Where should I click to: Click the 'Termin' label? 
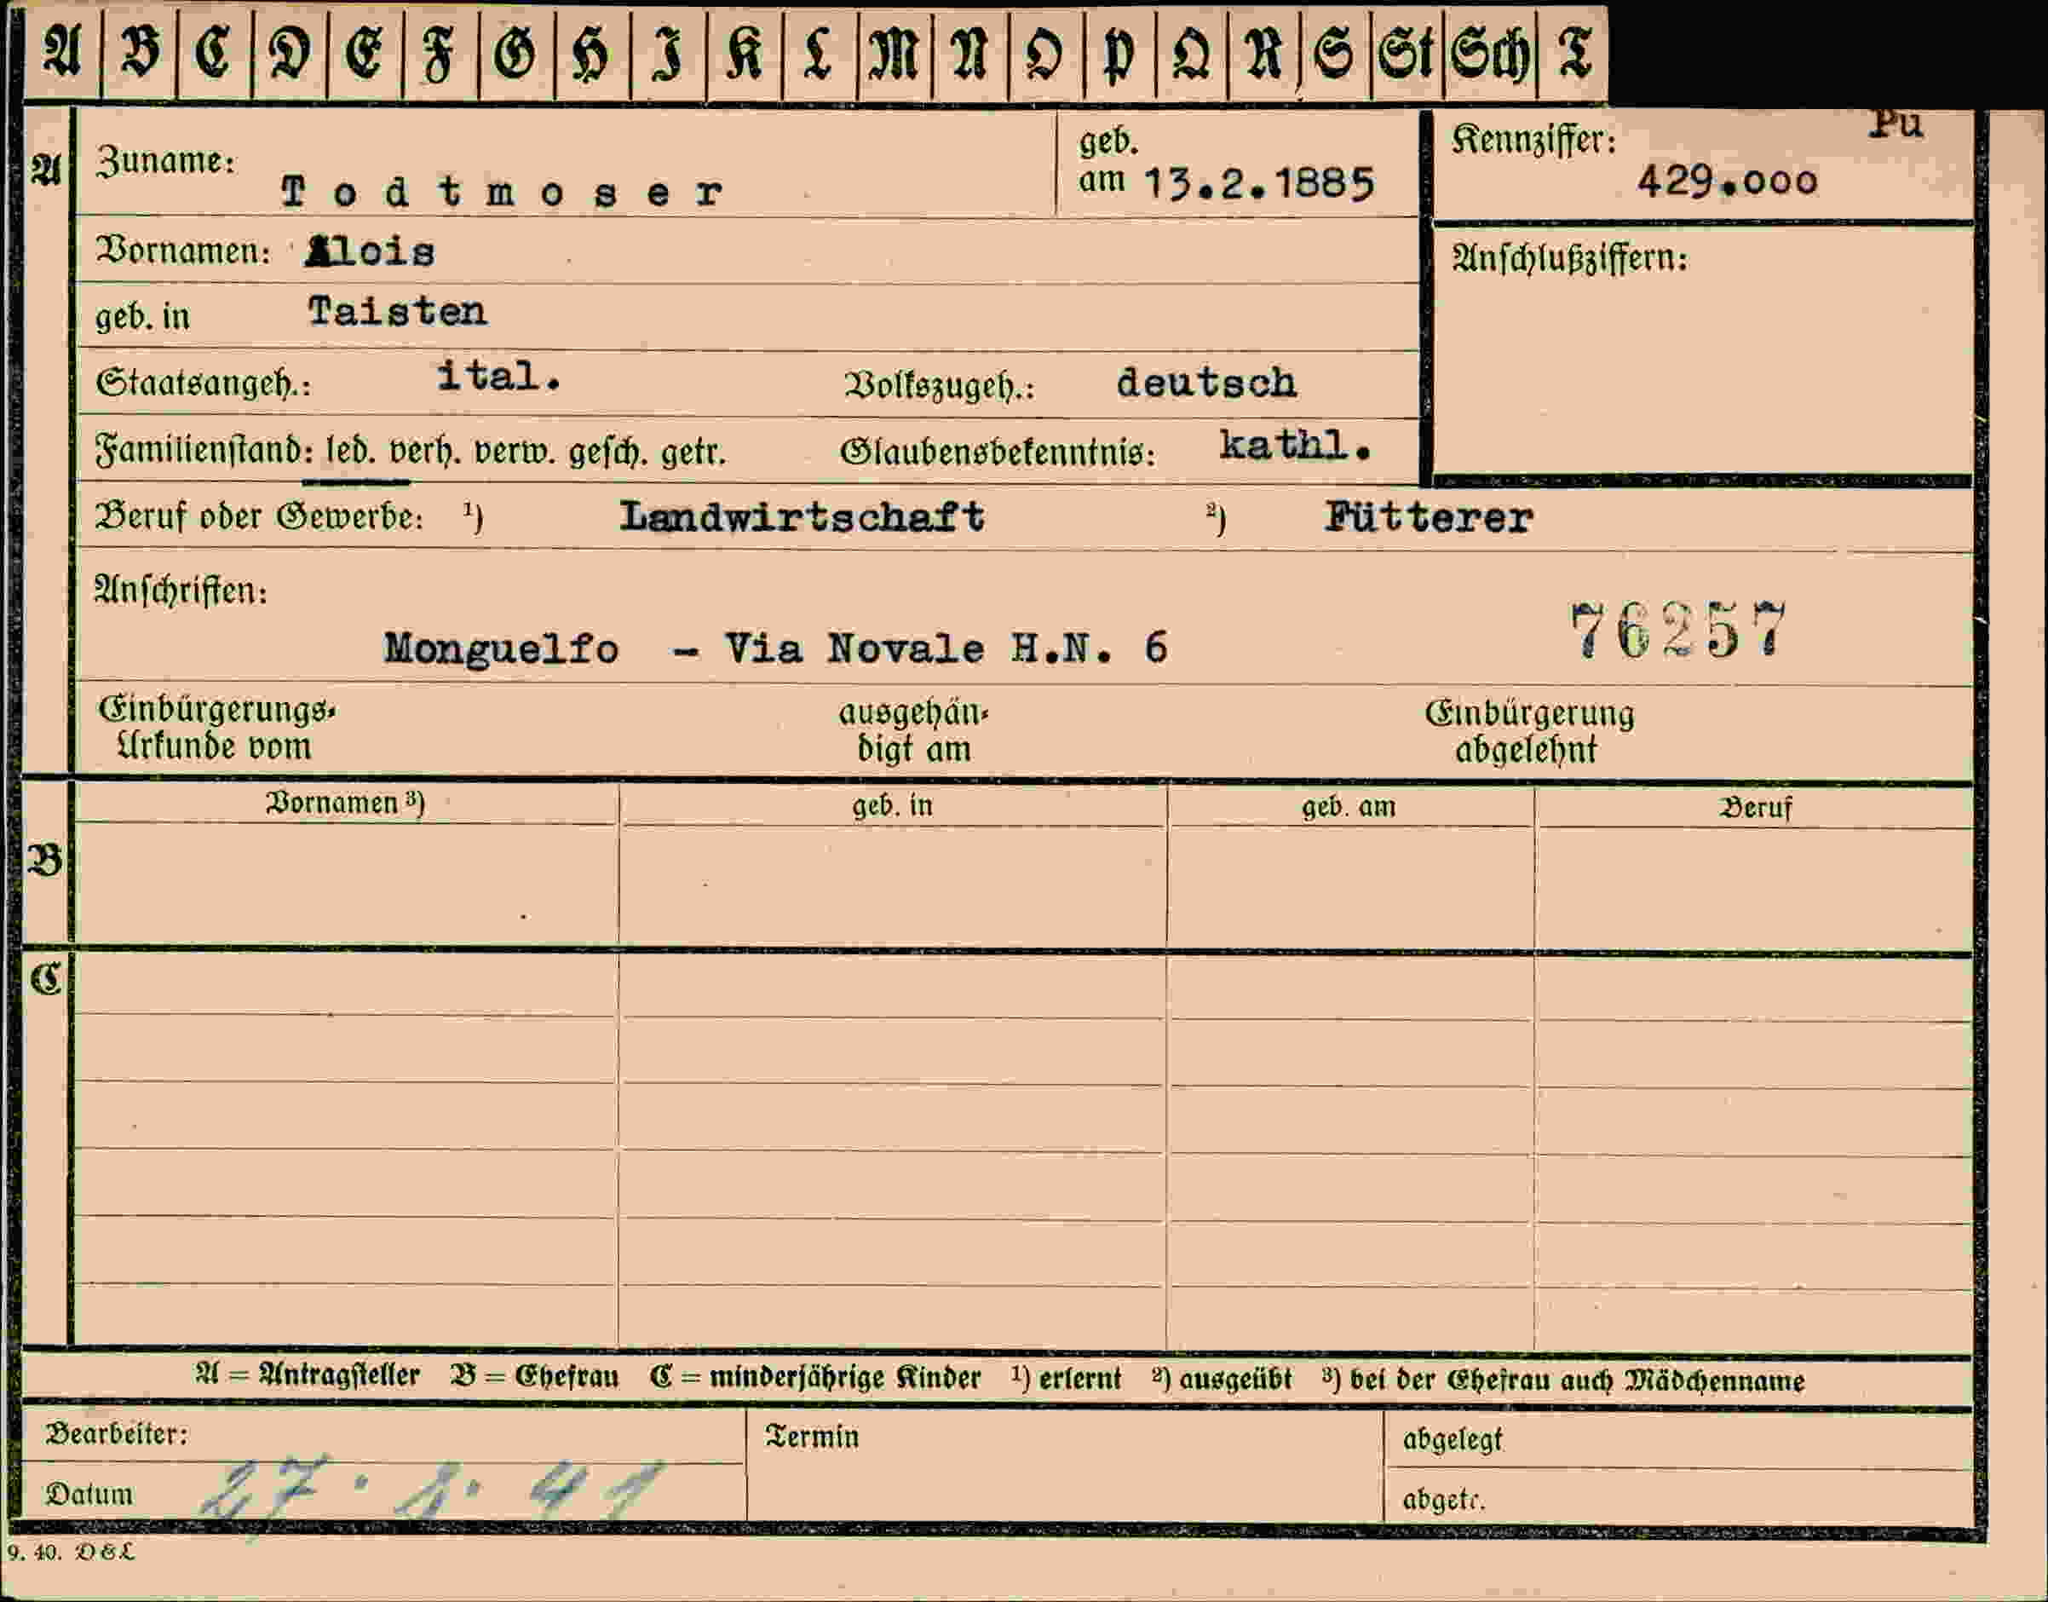click(812, 1437)
